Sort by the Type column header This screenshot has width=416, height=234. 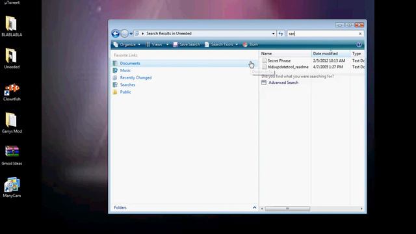[x=357, y=53]
